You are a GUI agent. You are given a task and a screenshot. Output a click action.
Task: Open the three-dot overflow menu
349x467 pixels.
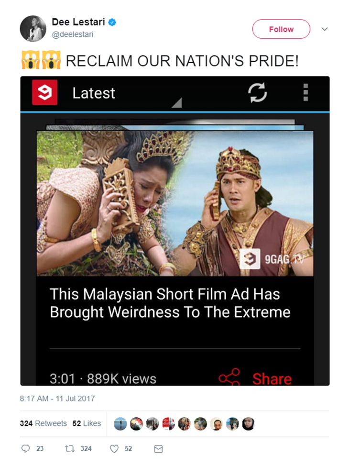(305, 92)
